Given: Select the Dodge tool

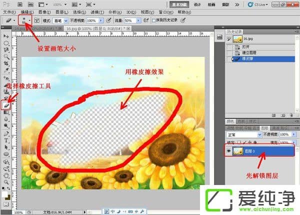Looking at the screenshot, I should (6, 125).
